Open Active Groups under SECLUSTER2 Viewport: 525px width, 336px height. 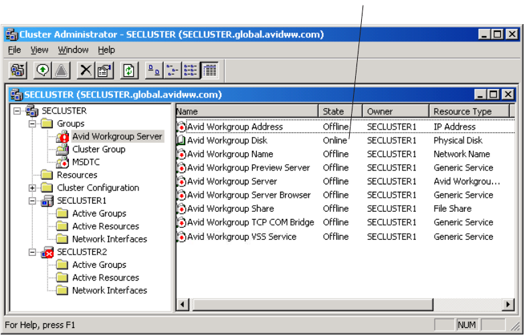pyautogui.click(x=99, y=265)
